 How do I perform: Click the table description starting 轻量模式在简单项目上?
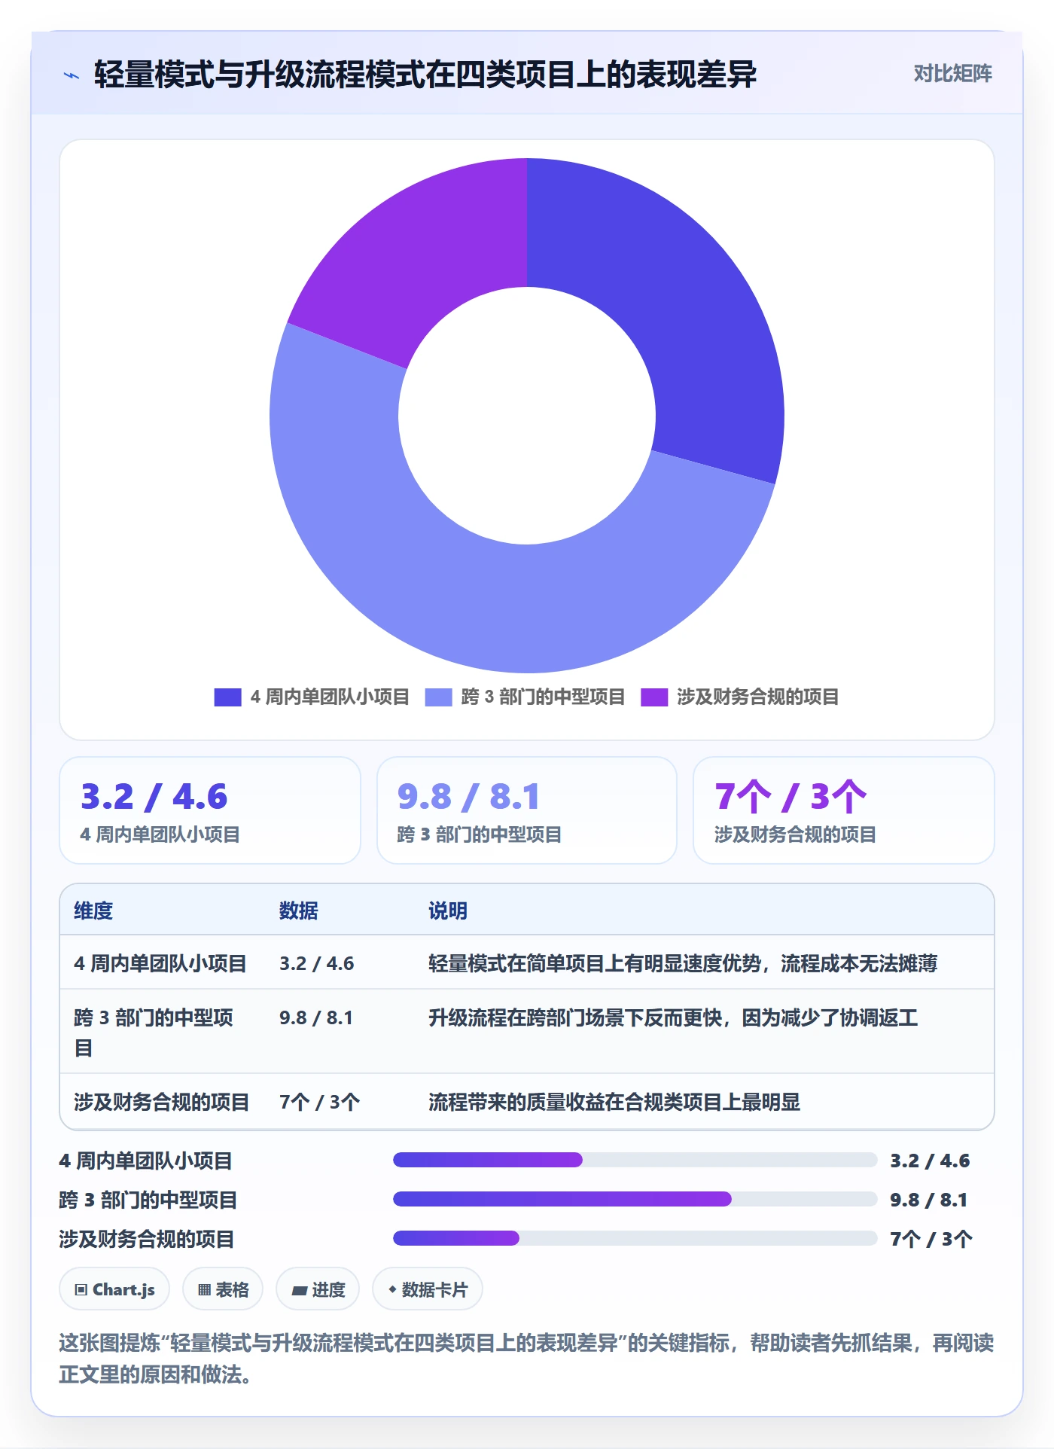pyautogui.click(x=683, y=963)
